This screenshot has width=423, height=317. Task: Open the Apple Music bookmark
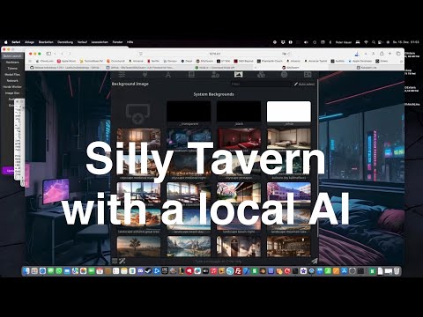click(x=67, y=61)
